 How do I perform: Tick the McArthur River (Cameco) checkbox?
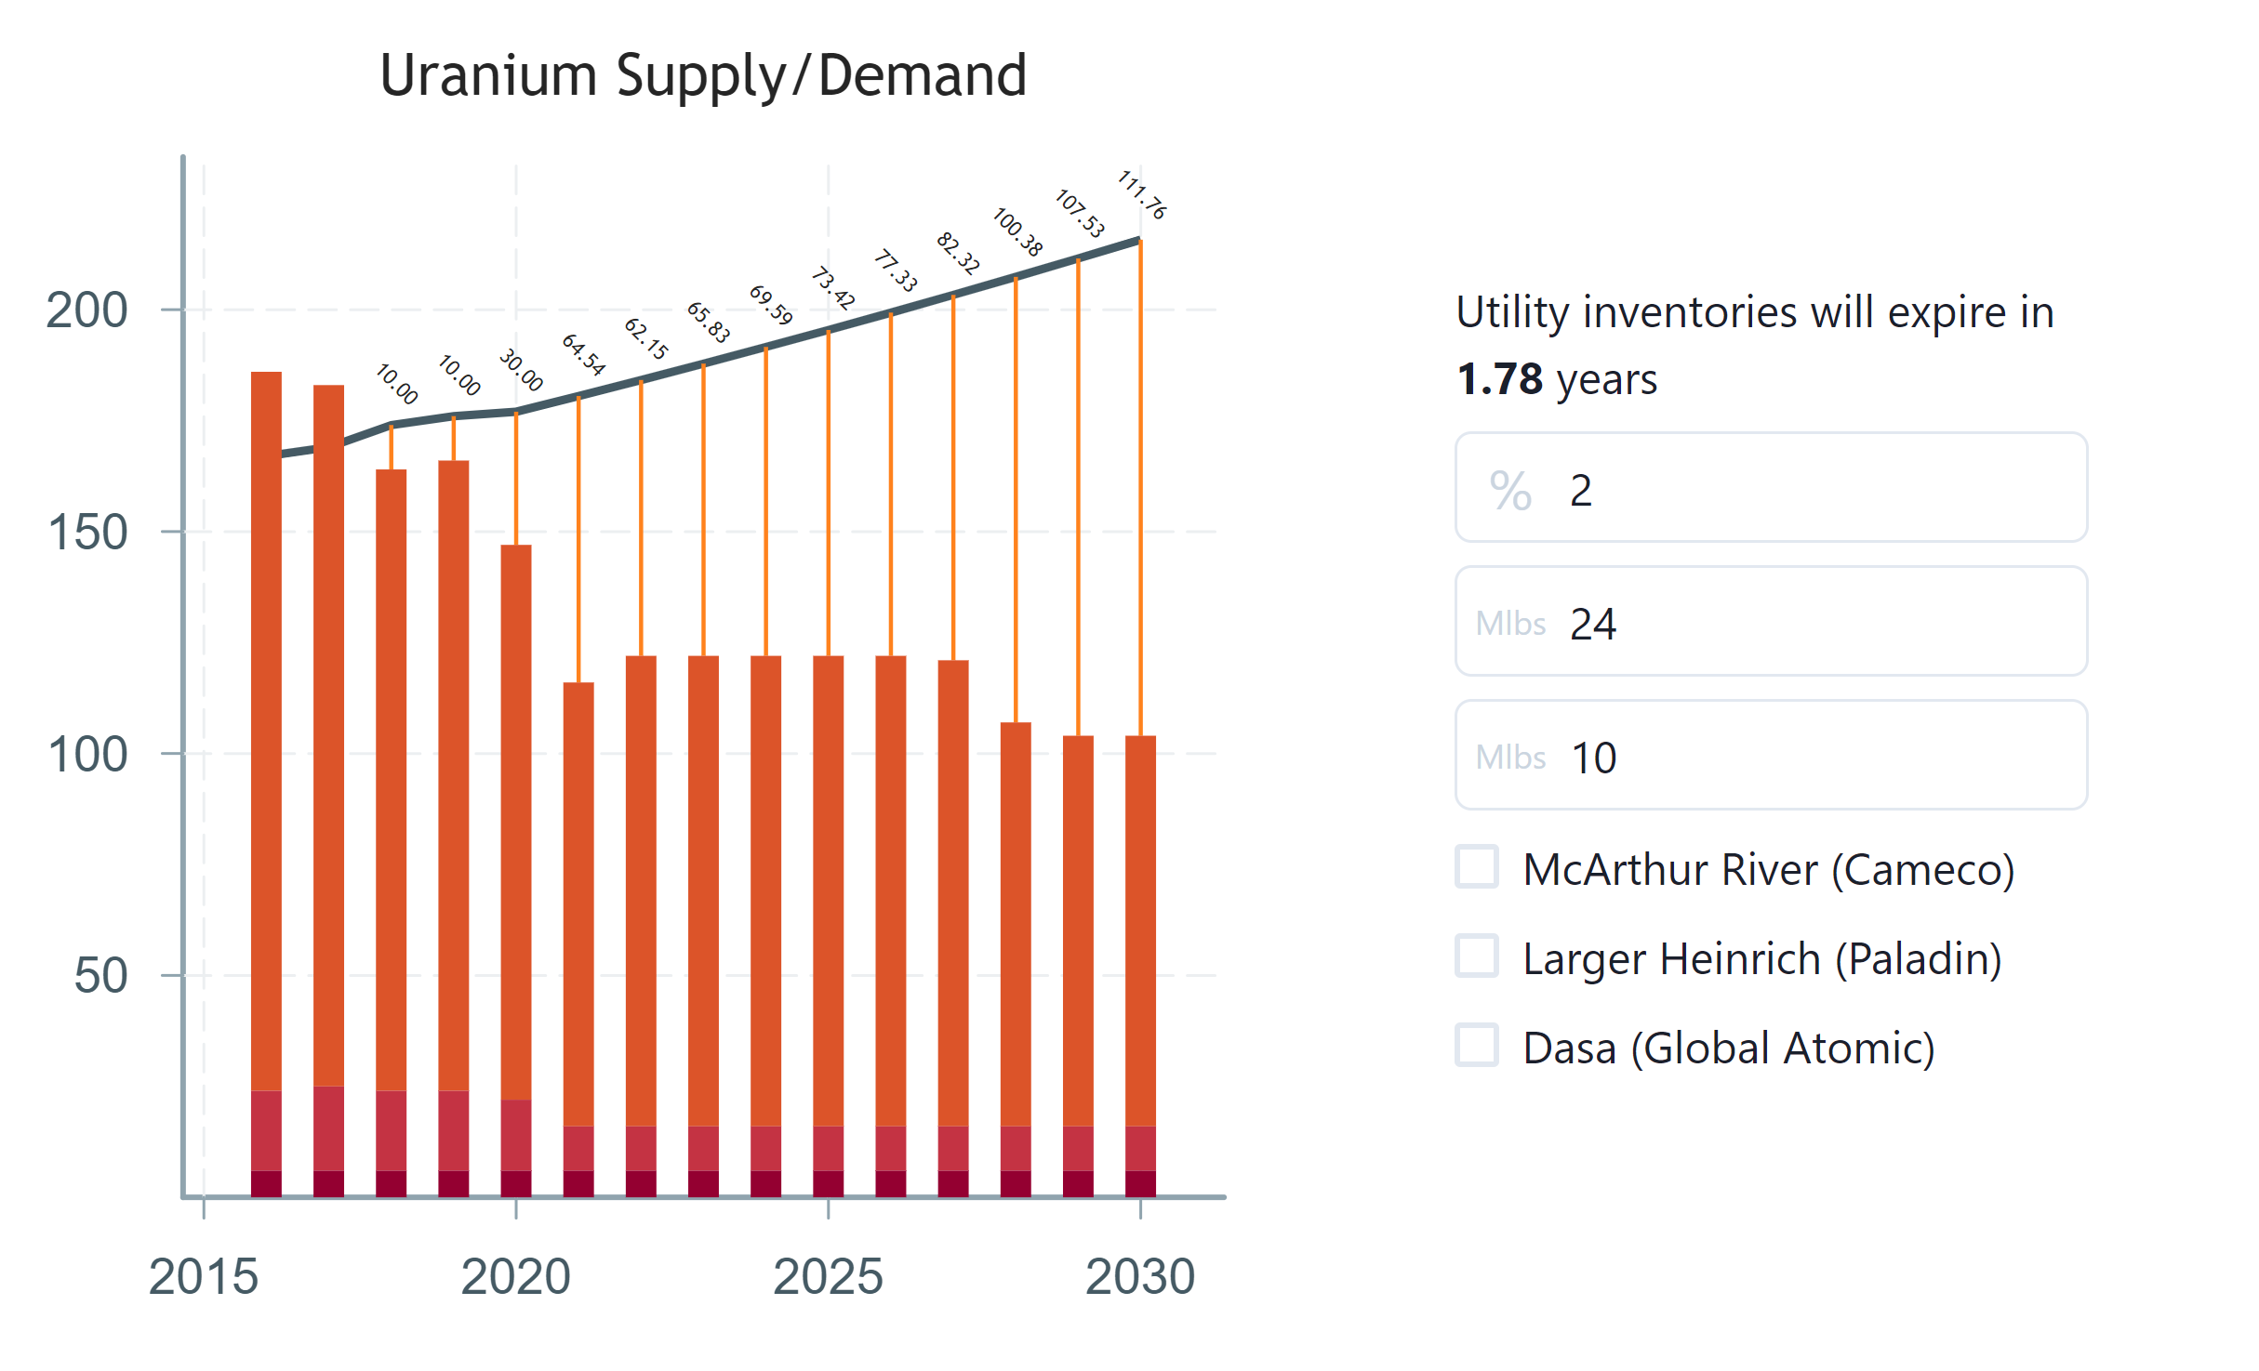pos(1476,867)
